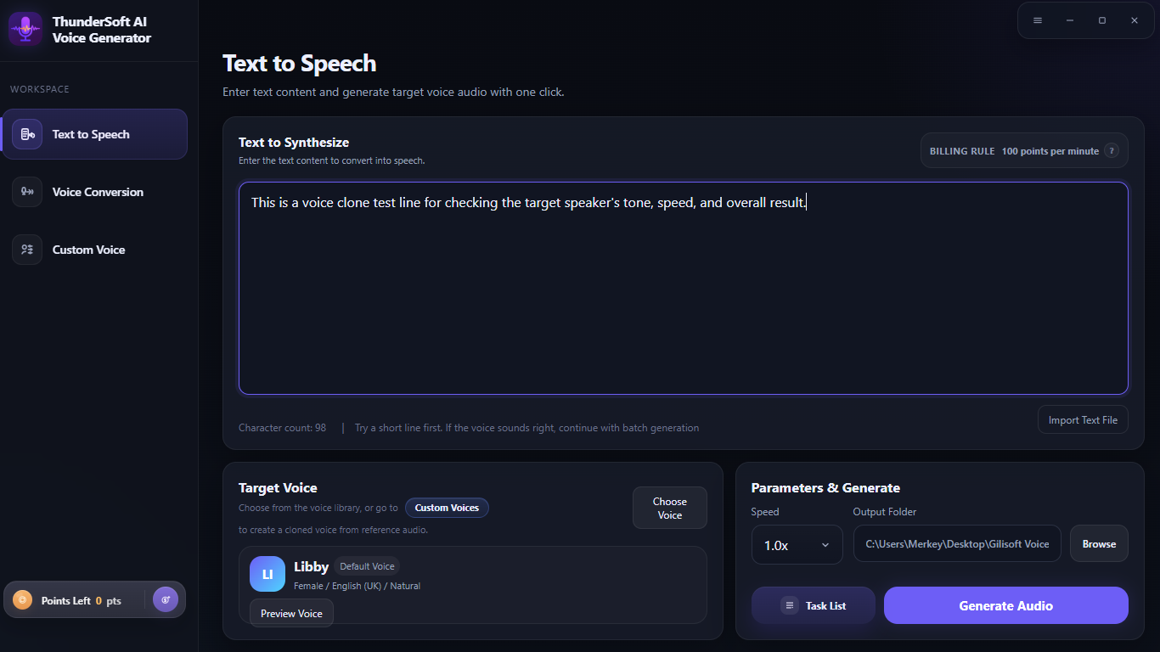The height and width of the screenshot is (652, 1160).
Task: Click the ThunderSoft microphone app logo
Action: point(25,29)
